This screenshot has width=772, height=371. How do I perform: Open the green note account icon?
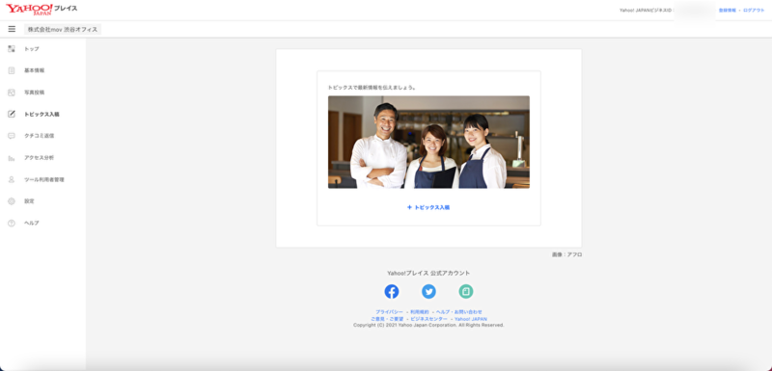pos(466,291)
